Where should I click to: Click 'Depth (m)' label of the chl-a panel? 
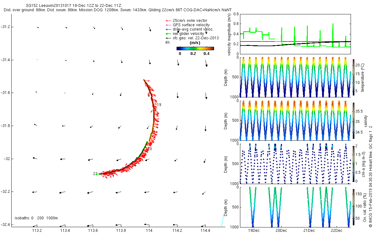click(226, 163)
